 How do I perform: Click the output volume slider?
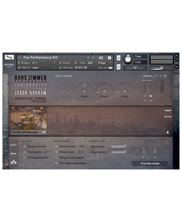[x=162, y=69]
